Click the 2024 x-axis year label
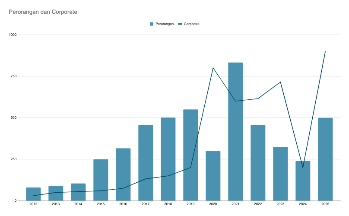349x216 pixels. (303, 204)
